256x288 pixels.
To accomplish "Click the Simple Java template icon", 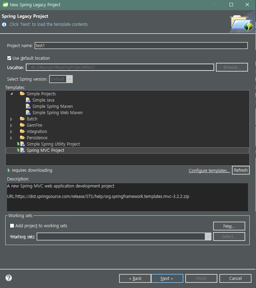I will point(28,100).
